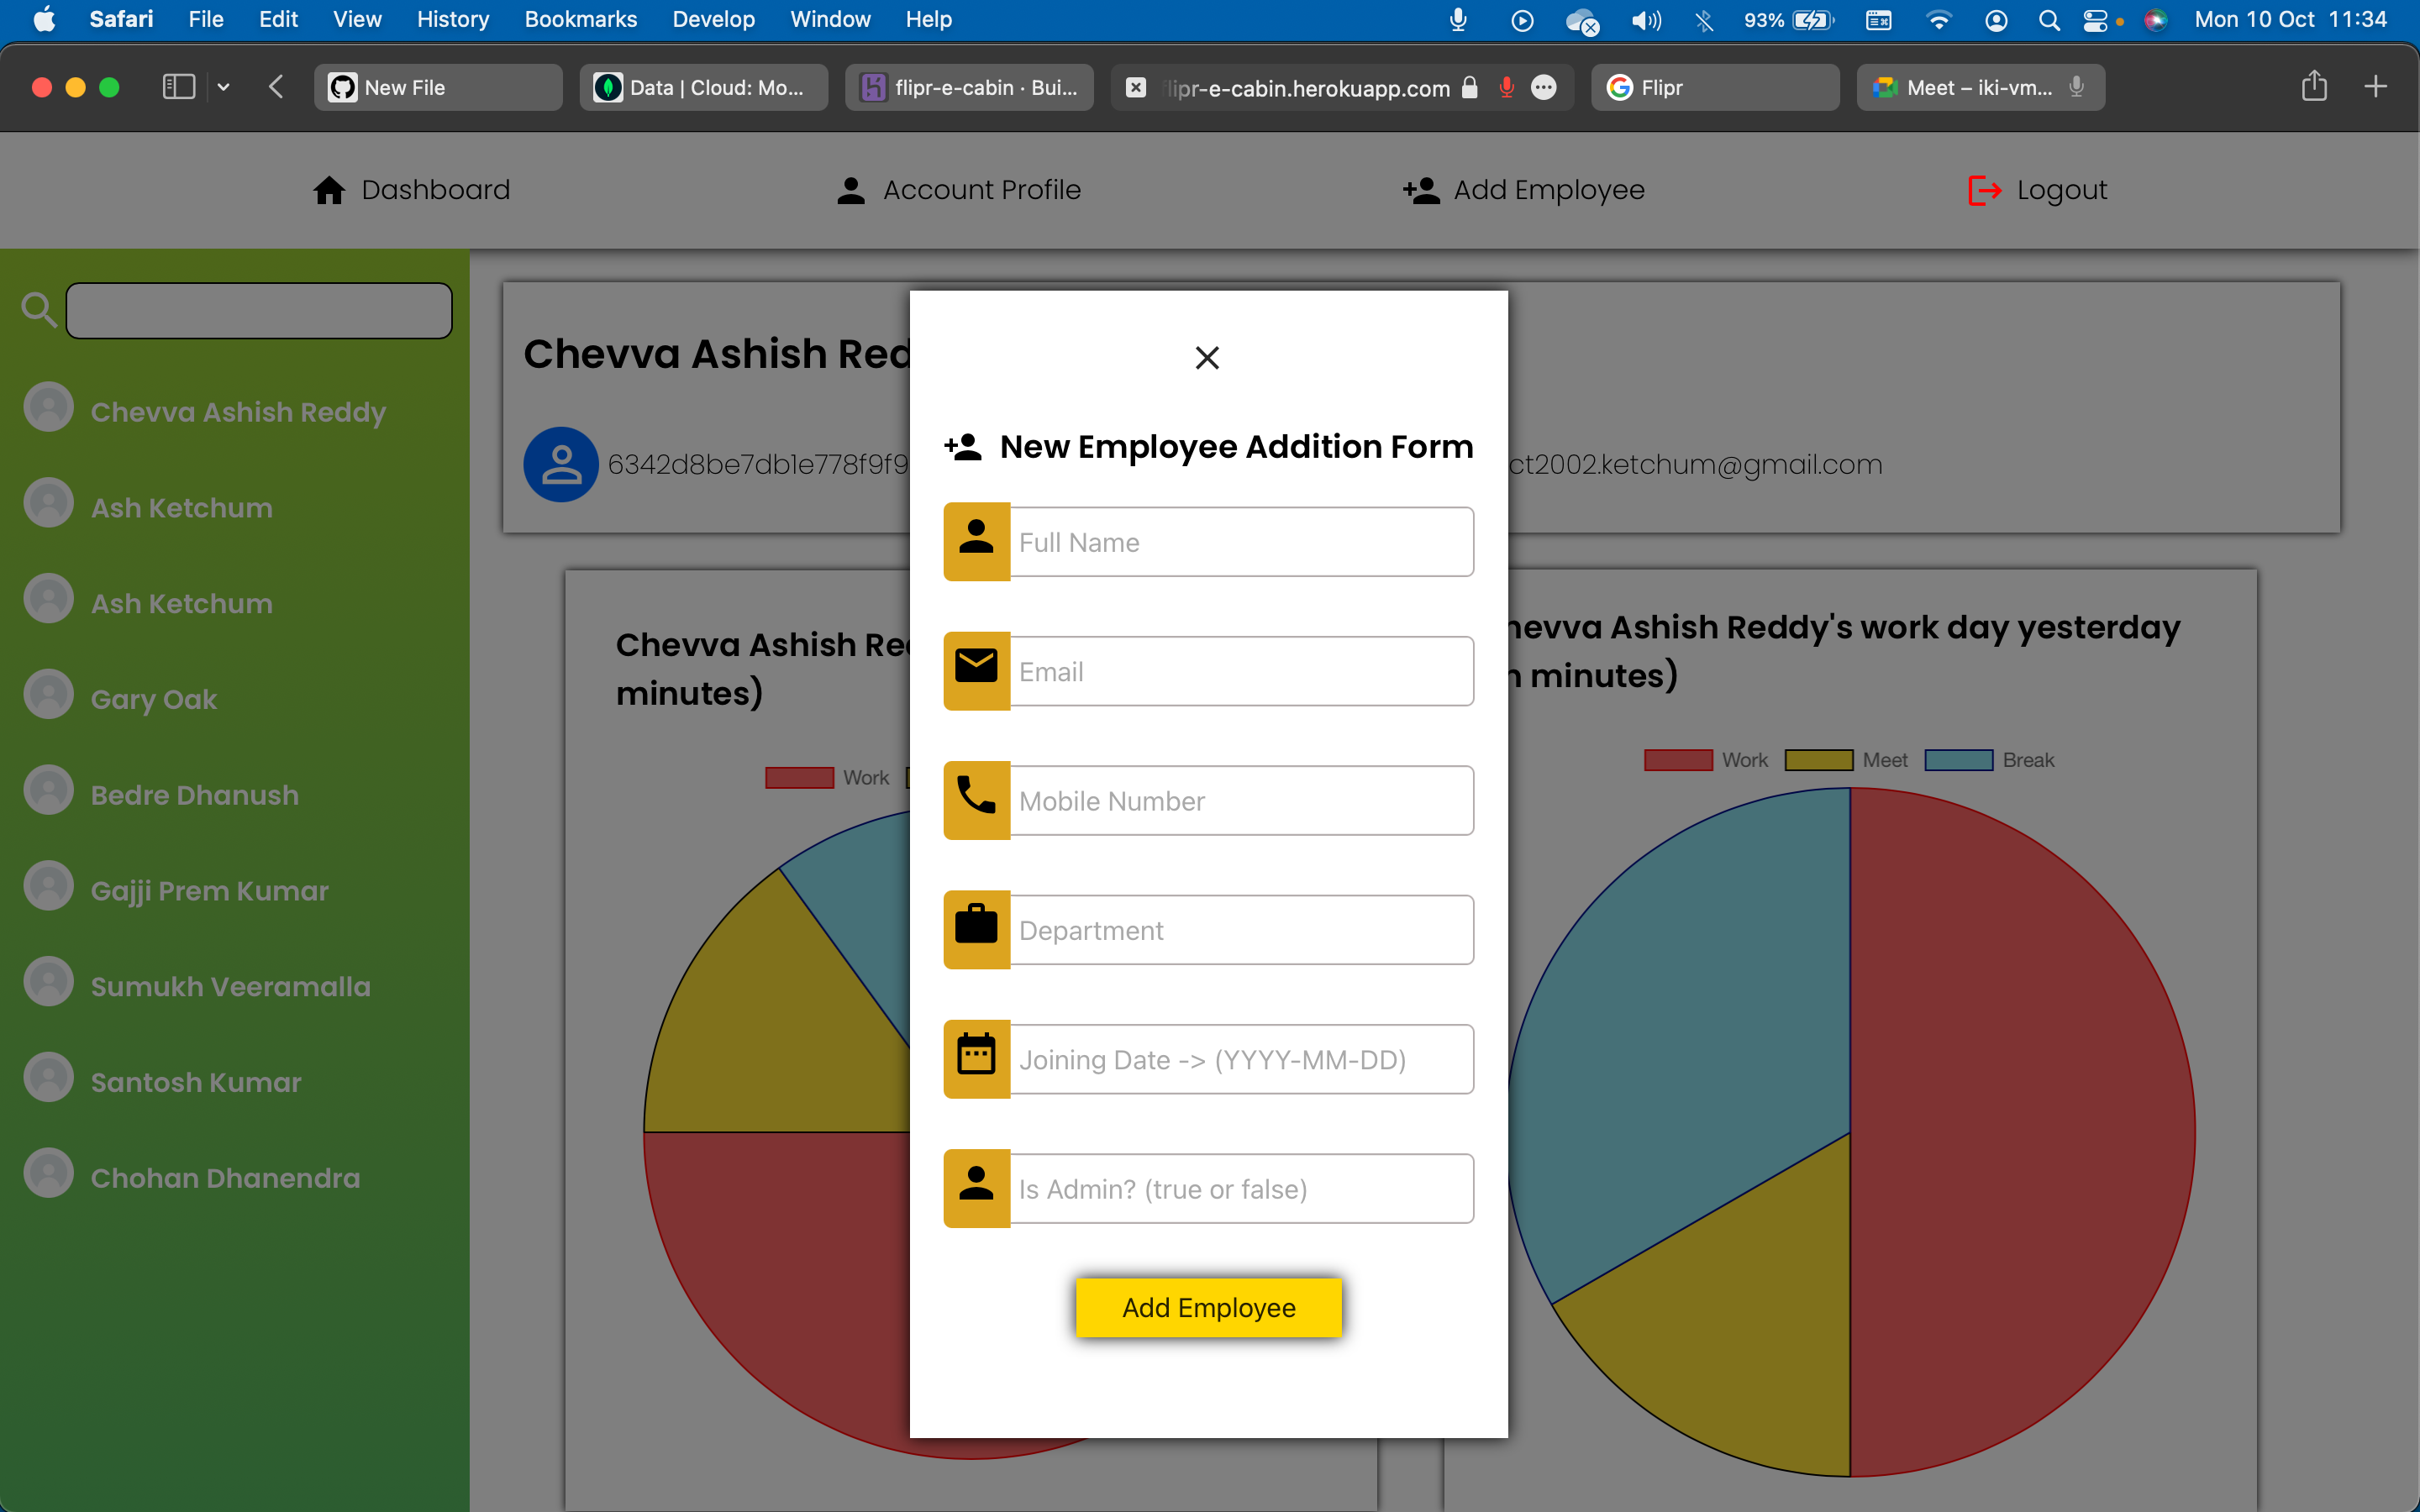Click the Safari share icon in the toolbar
Image resolution: width=2420 pixels, height=1512 pixels.
point(2313,87)
